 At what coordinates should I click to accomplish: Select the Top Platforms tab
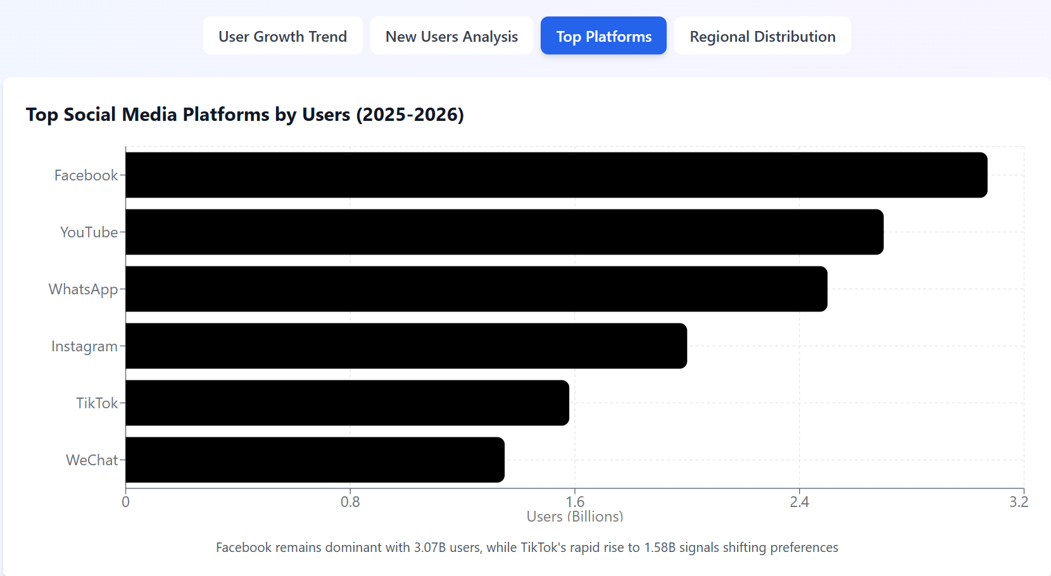603,36
